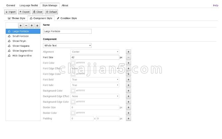
Task: Focus the Border Size input field
Action: (95, 107)
